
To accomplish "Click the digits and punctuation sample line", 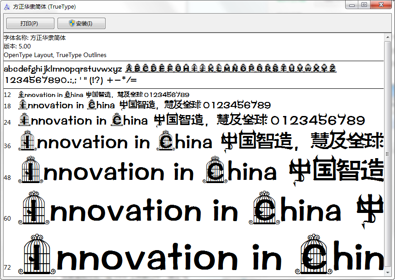I will pos(71,80).
